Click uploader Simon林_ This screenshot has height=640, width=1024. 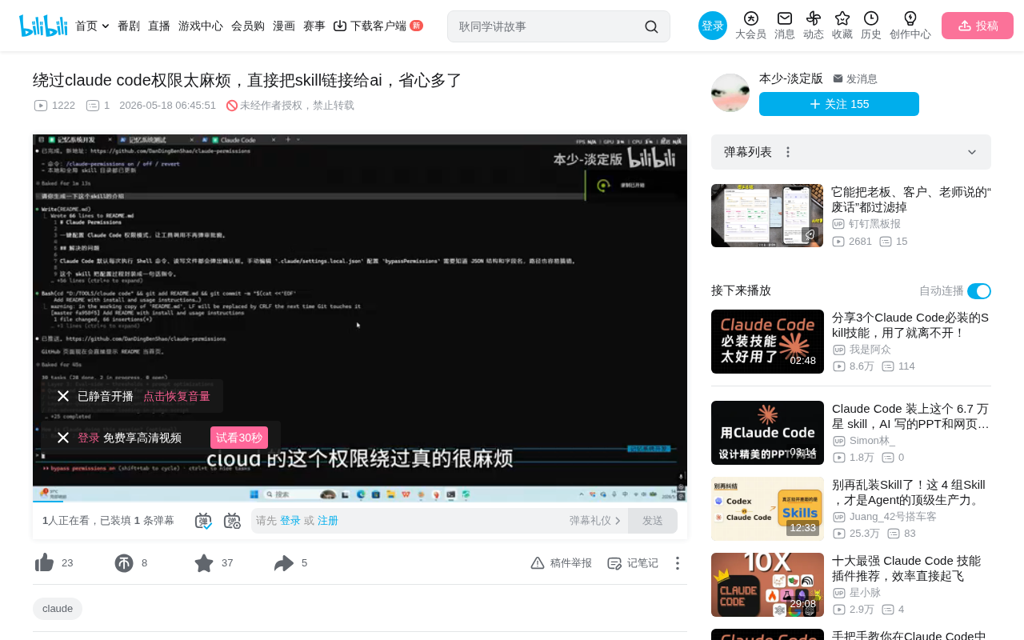click(x=873, y=441)
